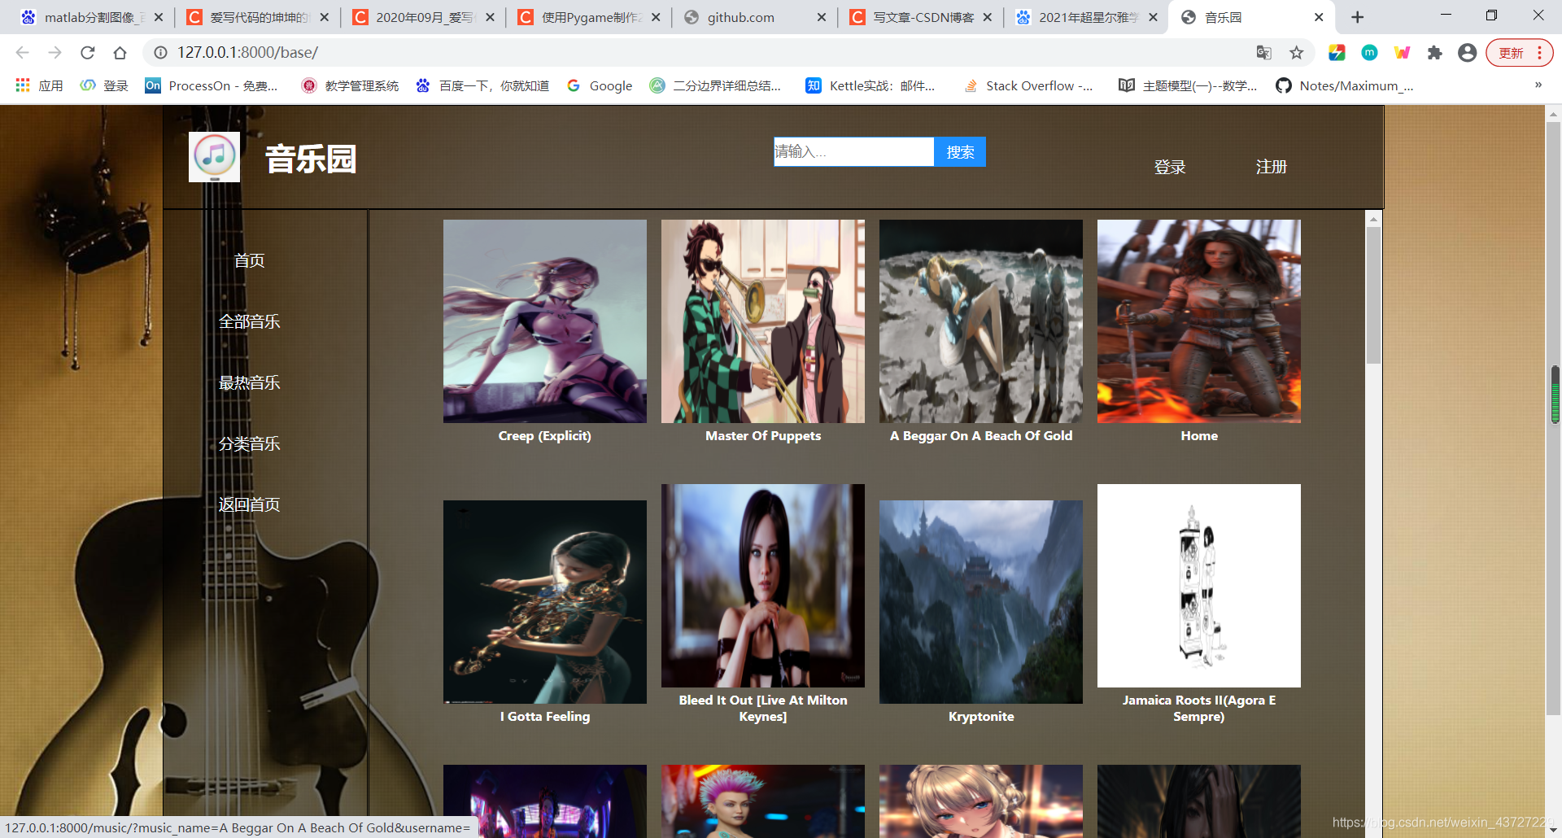Open the ProcessOn bookmark
1562x838 pixels.
[212, 85]
